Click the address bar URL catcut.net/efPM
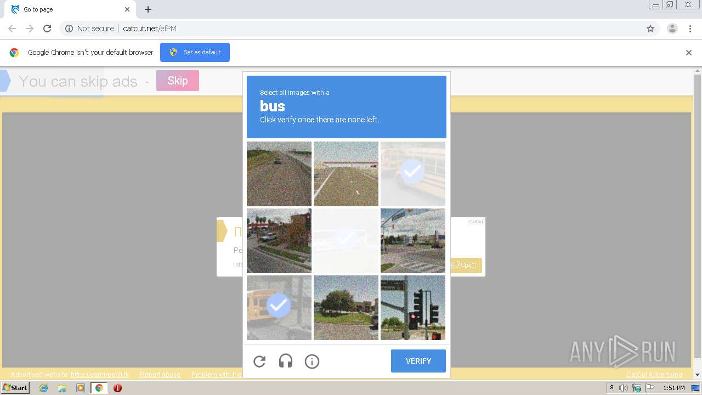Image resolution: width=702 pixels, height=395 pixels. tap(150, 29)
